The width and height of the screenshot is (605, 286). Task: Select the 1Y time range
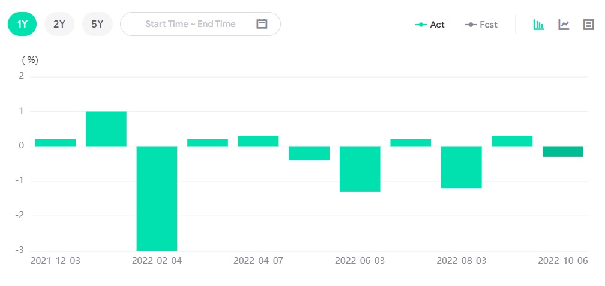[22, 24]
